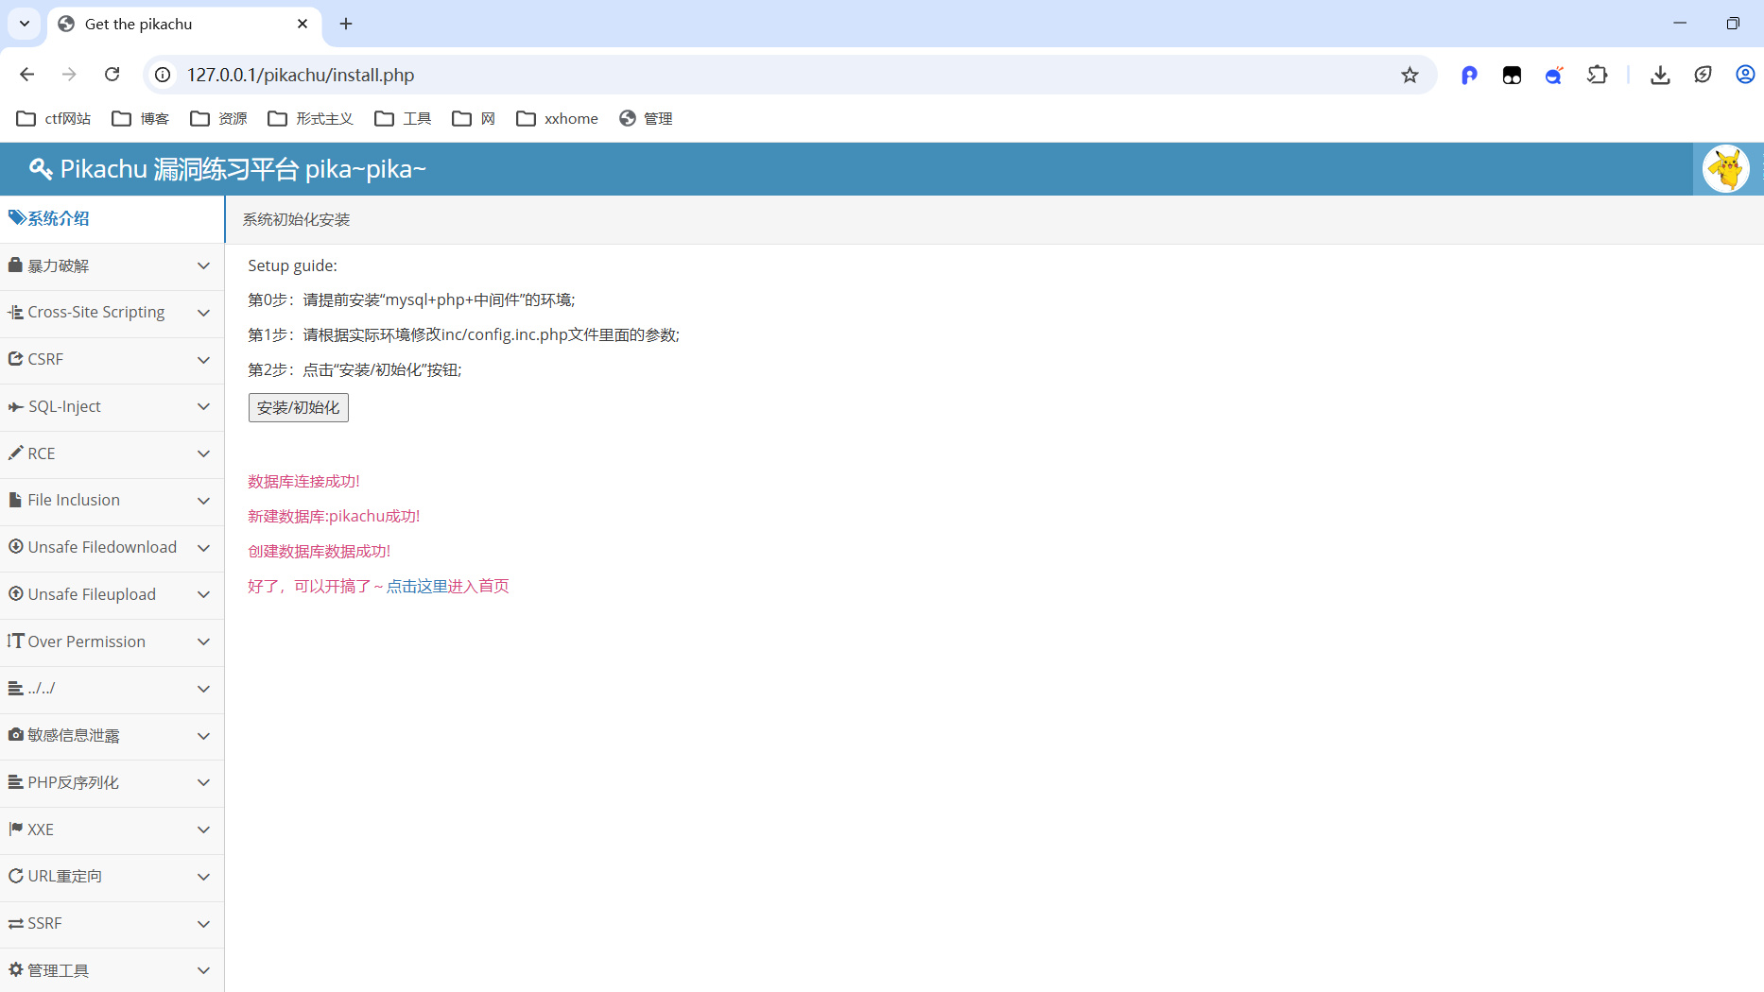Click the forward navigation arrow
Viewport: 1764px width, 992px height.
point(69,75)
